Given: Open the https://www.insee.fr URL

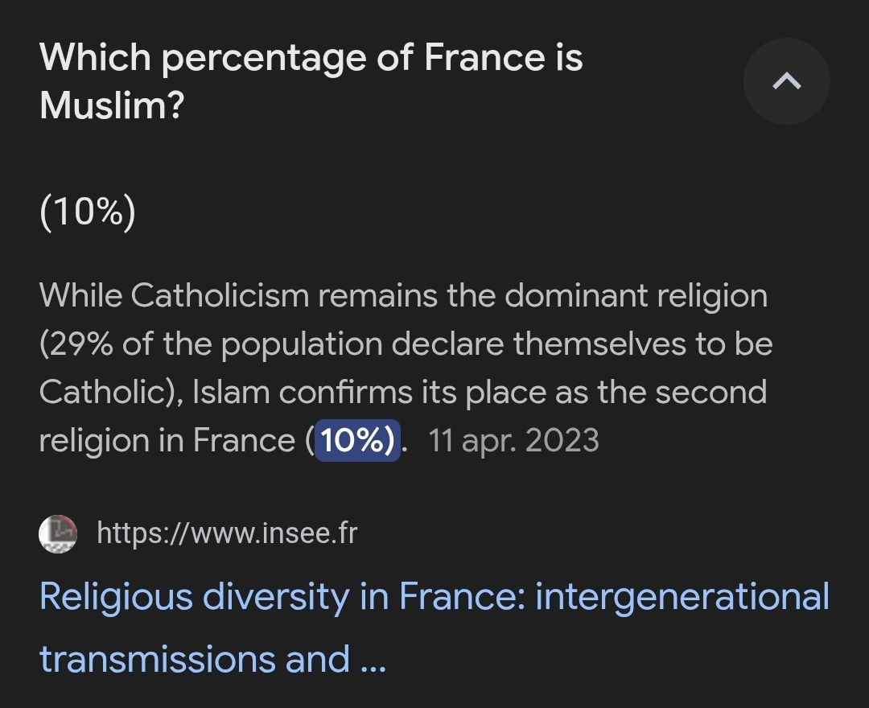Looking at the screenshot, I should 227,533.
